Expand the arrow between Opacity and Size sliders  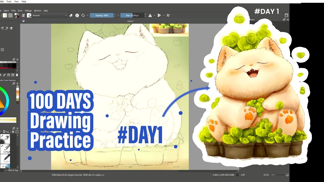click(x=118, y=15)
